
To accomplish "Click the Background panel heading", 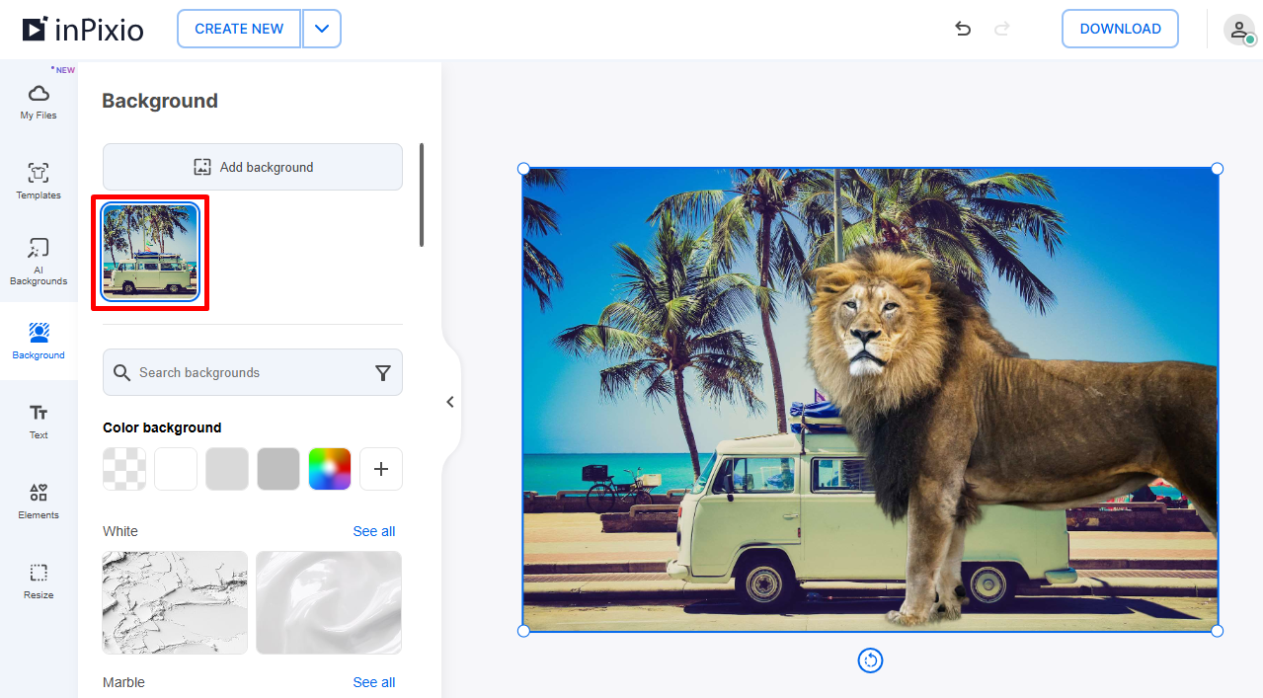I will coord(159,100).
